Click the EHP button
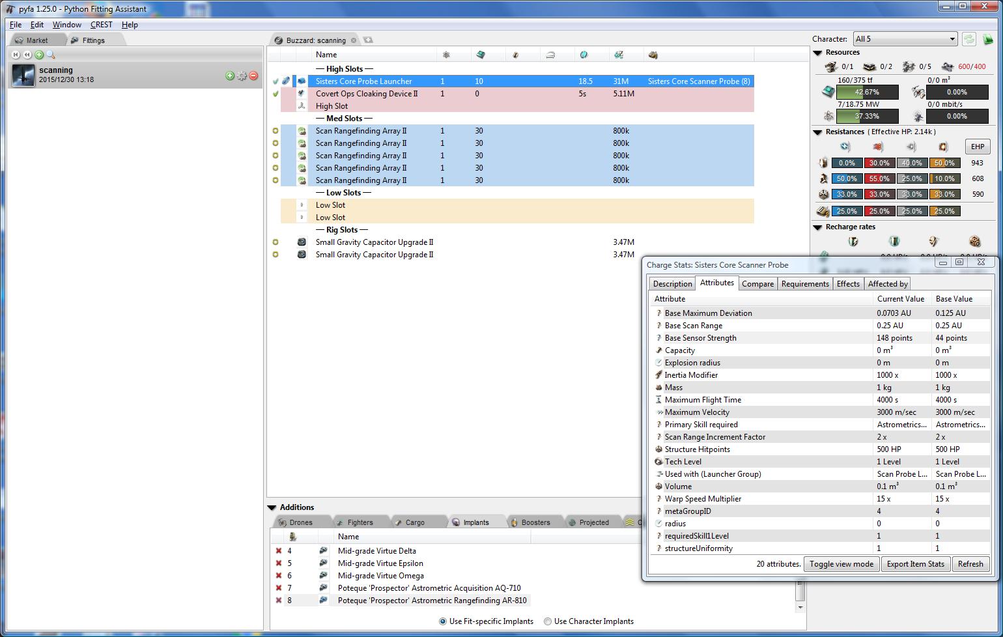 coord(978,147)
